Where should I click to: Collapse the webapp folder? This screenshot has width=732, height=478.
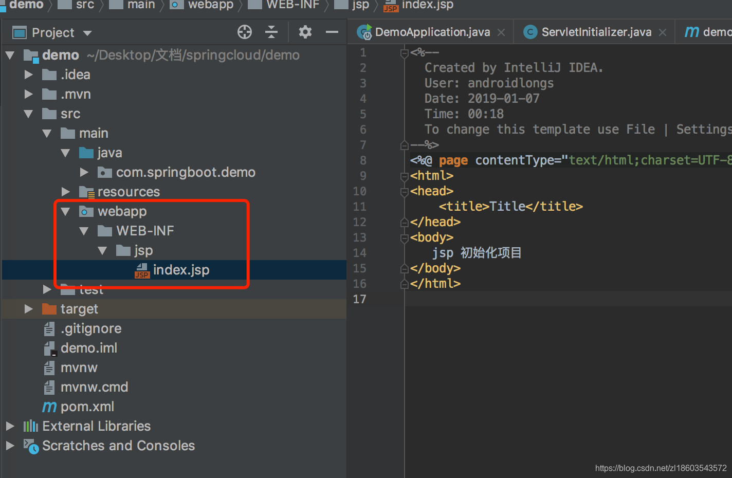click(65, 211)
